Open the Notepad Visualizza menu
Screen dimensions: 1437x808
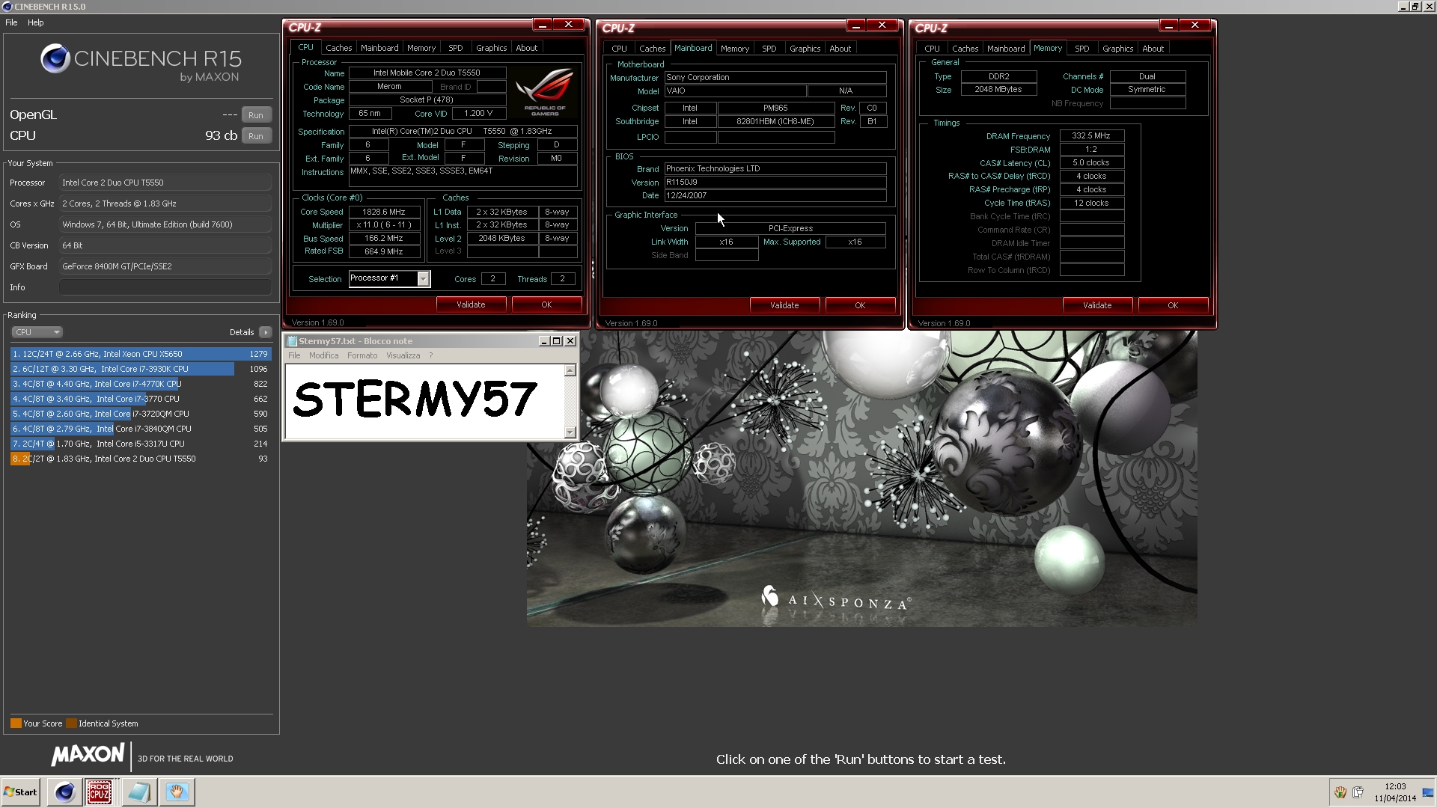pos(403,355)
